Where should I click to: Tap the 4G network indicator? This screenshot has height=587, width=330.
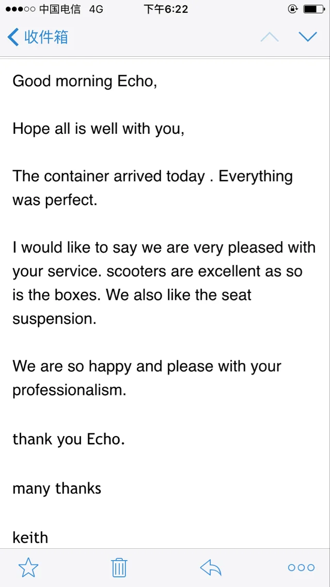96,9
